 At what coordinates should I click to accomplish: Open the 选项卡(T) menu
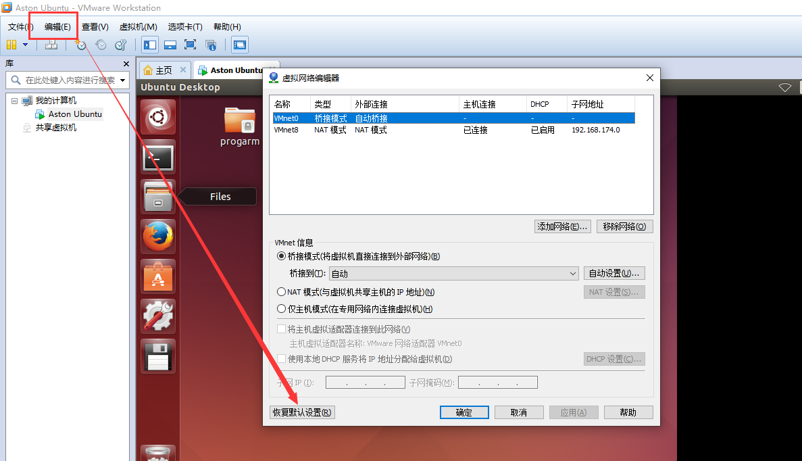(185, 26)
